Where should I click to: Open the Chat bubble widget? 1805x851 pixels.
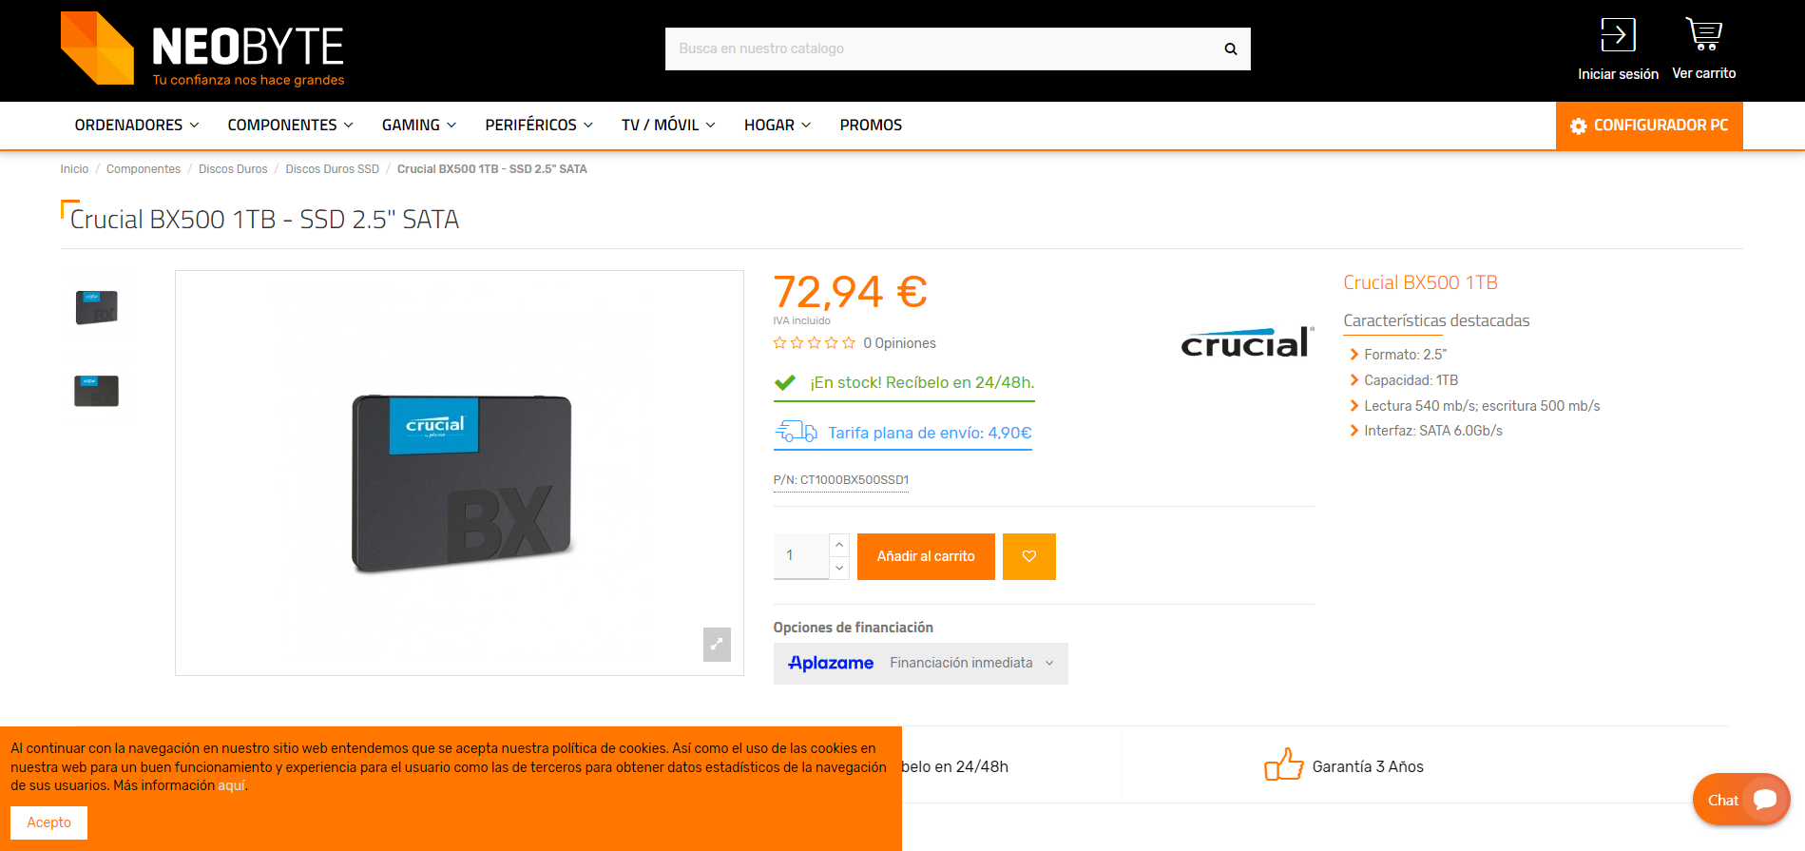coord(1741,800)
